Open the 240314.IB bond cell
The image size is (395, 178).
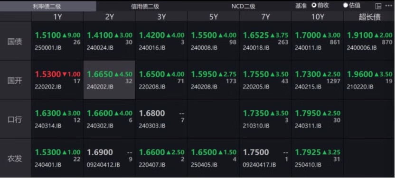click(x=57, y=119)
